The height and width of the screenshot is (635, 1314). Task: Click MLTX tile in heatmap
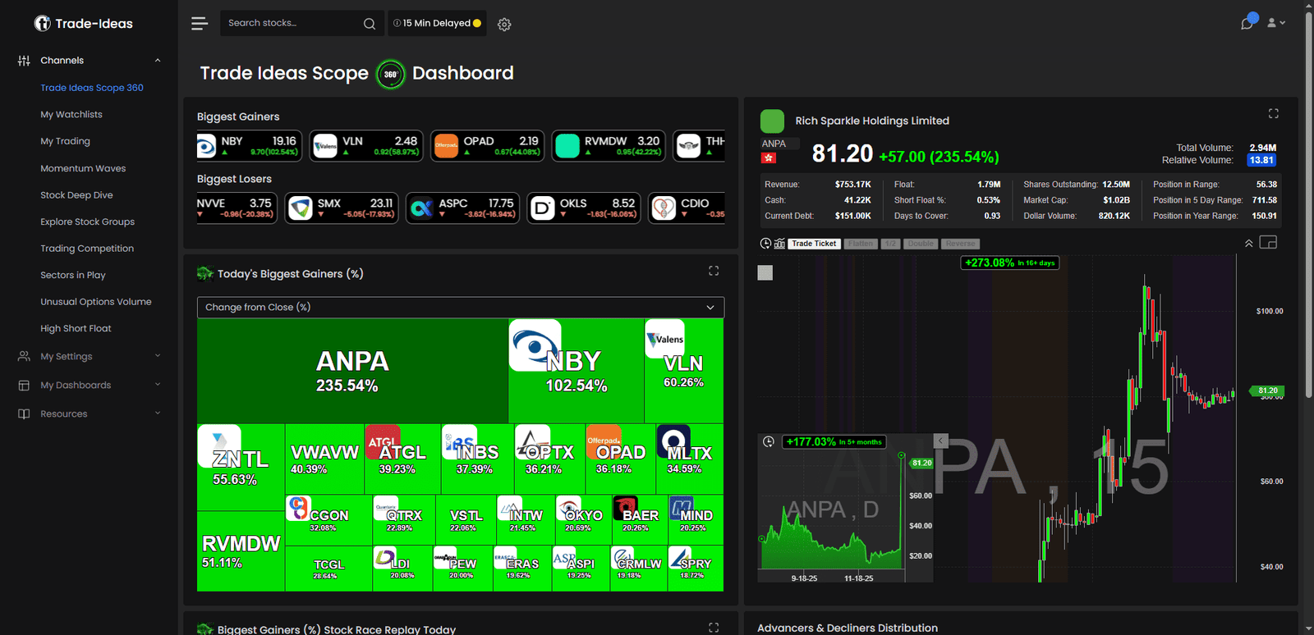pos(690,459)
